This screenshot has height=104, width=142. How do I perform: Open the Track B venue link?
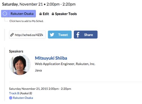click(14, 93)
